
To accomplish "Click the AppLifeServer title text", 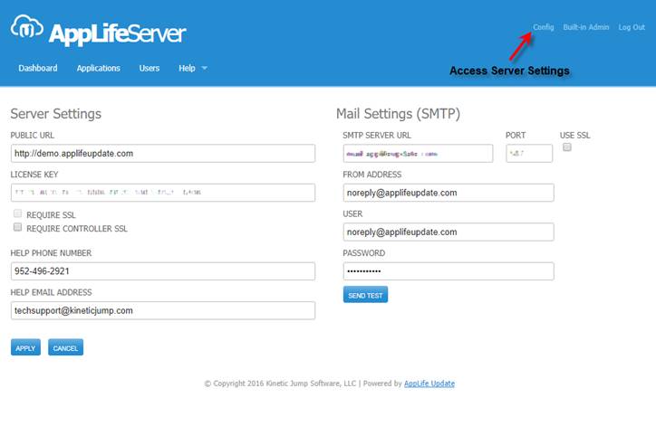I will [x=118, y=33].
